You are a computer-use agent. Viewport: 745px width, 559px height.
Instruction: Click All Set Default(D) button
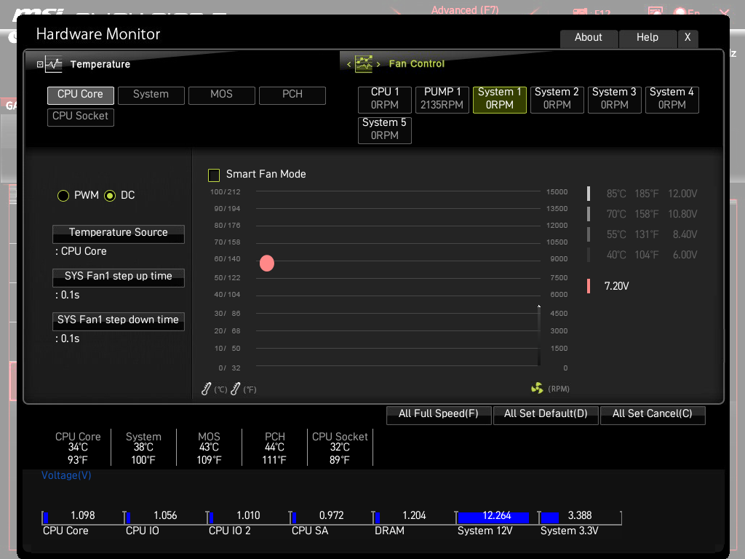tap(546, 414)
